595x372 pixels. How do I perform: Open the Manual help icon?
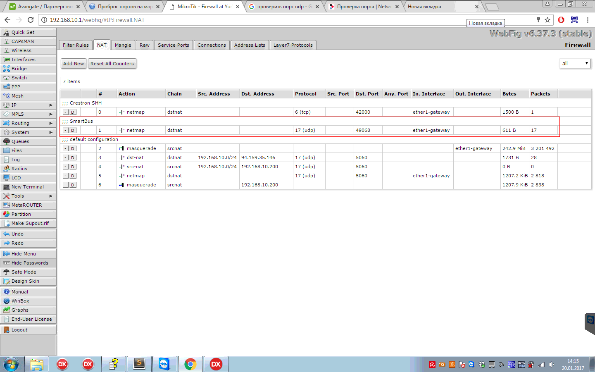point(6,292)
